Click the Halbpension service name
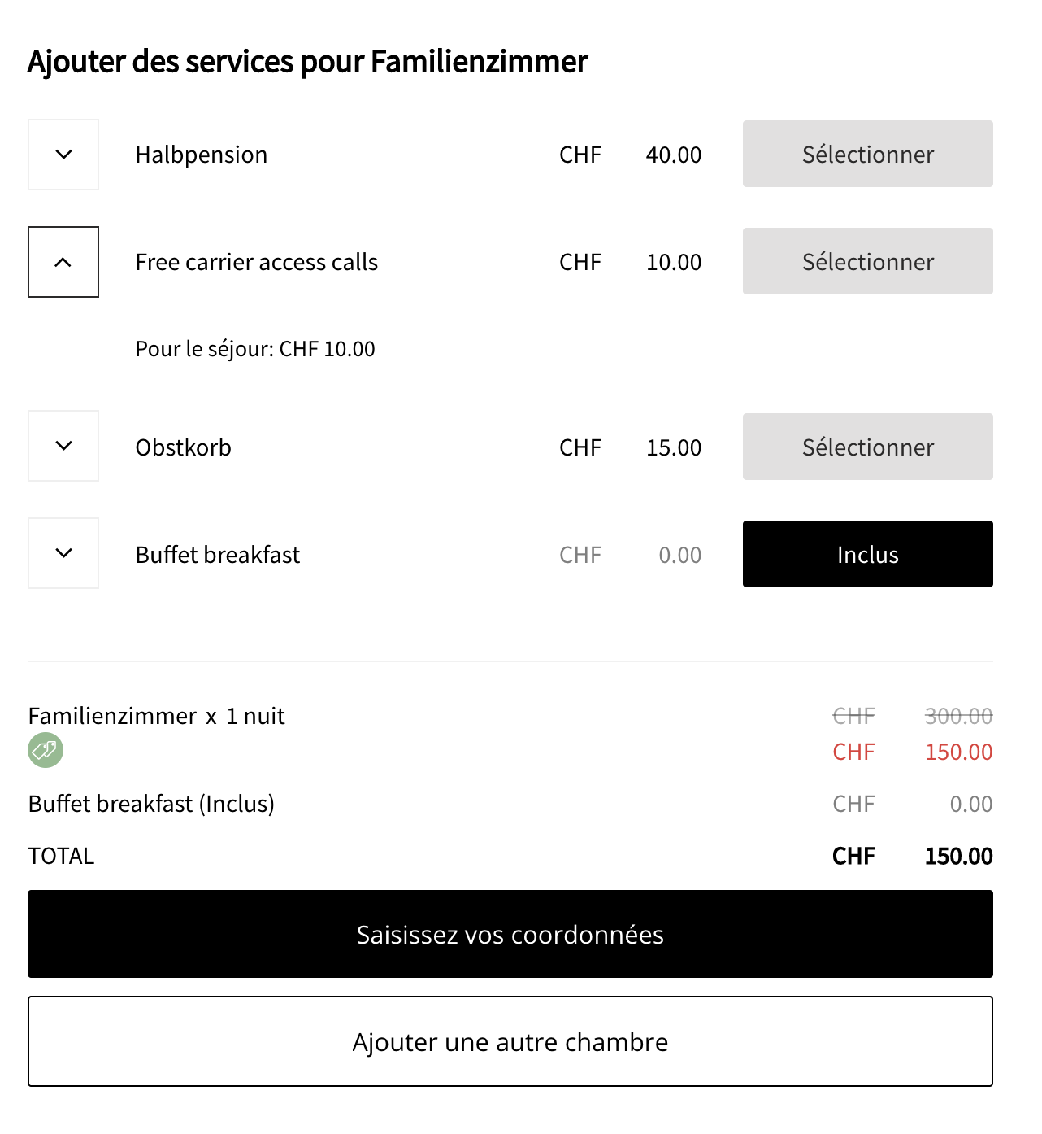Image resolution: width=1042 pixels, height=1134 pixels. (x=201, y=155)
